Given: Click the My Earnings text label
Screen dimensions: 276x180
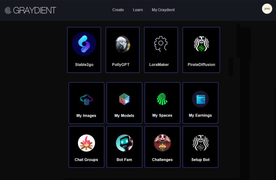Looking at the screenshot, I should (x=200, y=115).
